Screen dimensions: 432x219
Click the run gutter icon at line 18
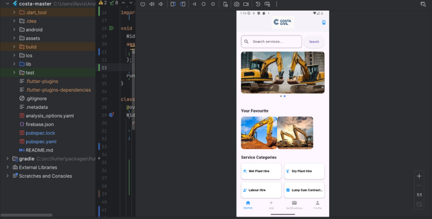pos(111,28)
